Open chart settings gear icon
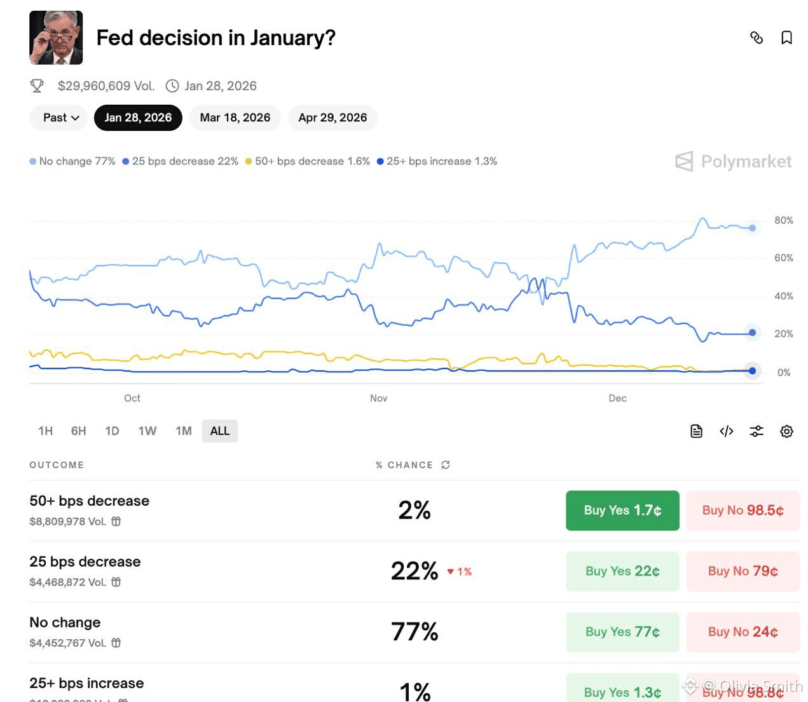Image resolution: width=808 pixels, height=702 pixels. point(786,431)
